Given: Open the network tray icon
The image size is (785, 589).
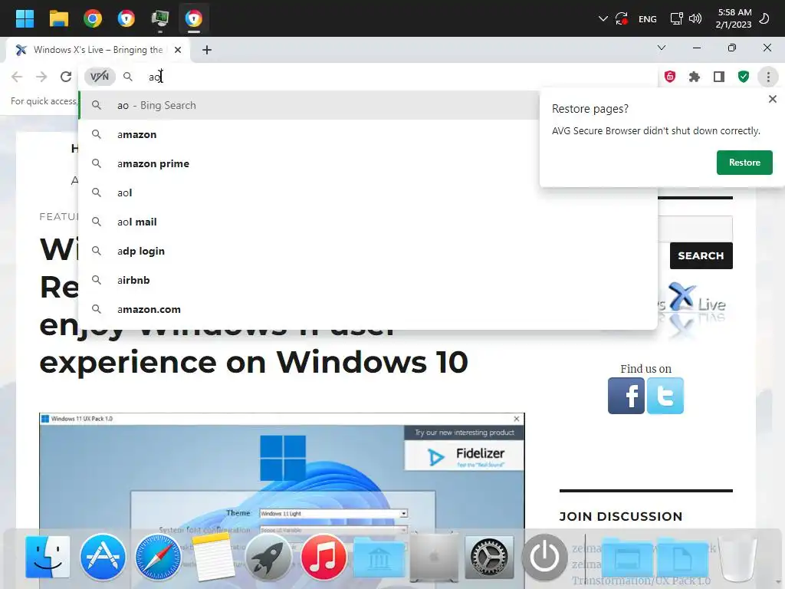Looking at the screenshot, I should coord(676,19).
